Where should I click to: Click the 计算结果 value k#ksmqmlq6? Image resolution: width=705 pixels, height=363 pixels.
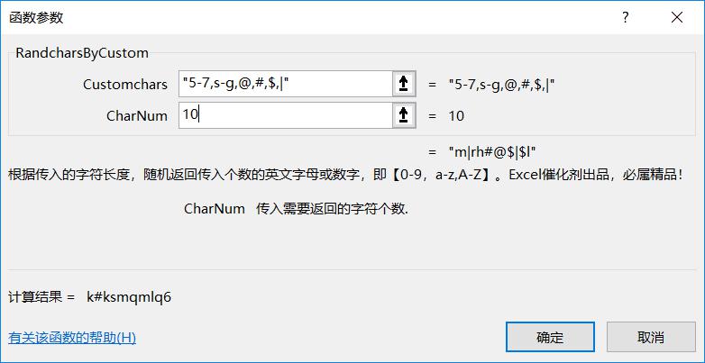tap(129, 297)
